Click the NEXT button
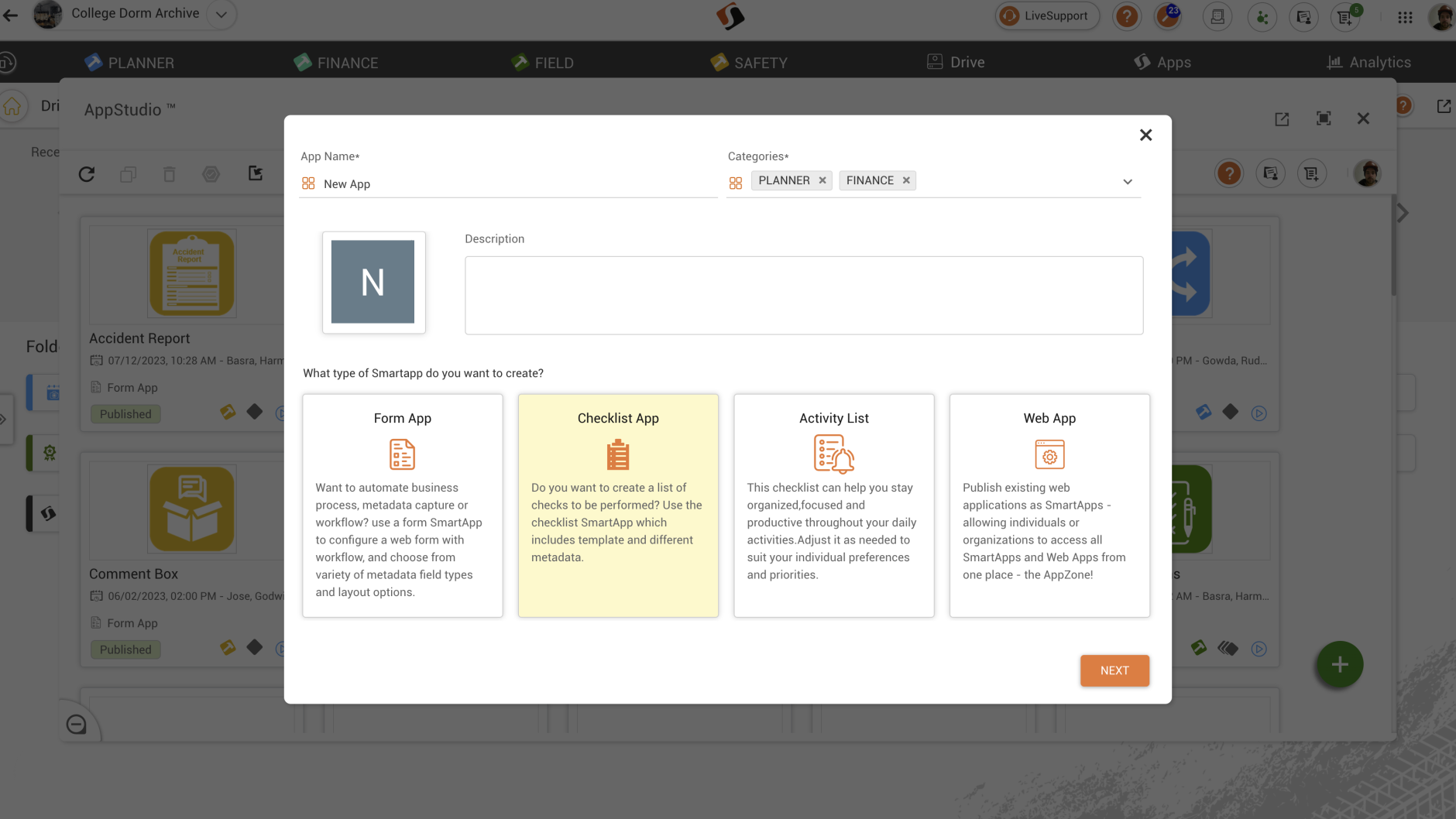This screenshot has width=1456, height=819. point(1114,670)
